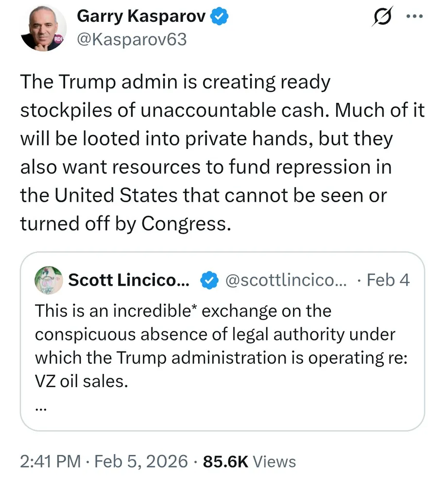The image size is (445, 485).
Task: Click the Garry Kasparov display name
Action: tap(142, 16)
